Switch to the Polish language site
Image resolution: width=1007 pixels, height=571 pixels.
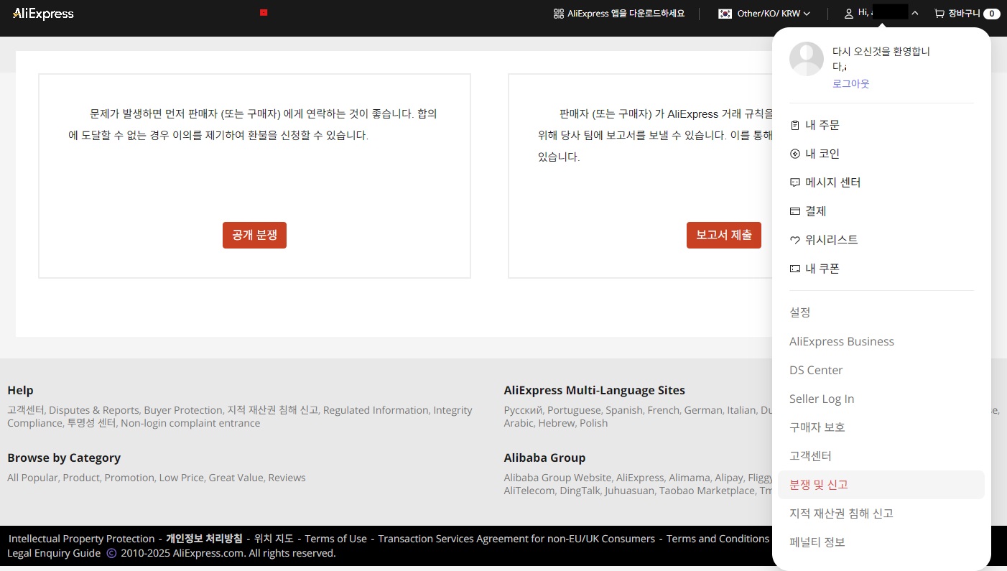point(594,423)
